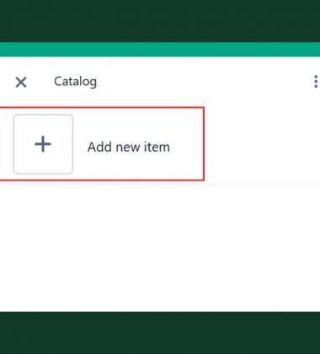Click inside the red-outlined Add new item row
Image resolution: width=320 pixels, height=354 pixels.
click(x=102, y=144)
